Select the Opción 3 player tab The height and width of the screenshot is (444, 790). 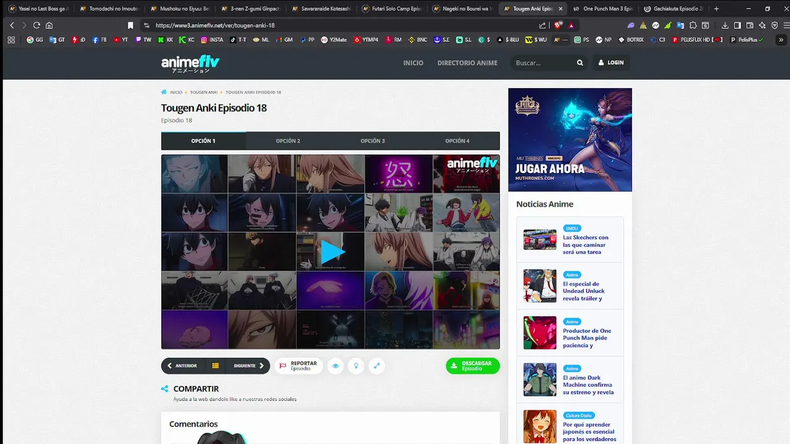(x=373, y=141)
